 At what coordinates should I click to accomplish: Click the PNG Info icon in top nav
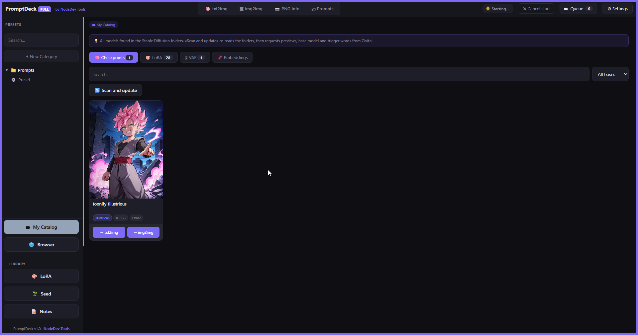point(277,9)
